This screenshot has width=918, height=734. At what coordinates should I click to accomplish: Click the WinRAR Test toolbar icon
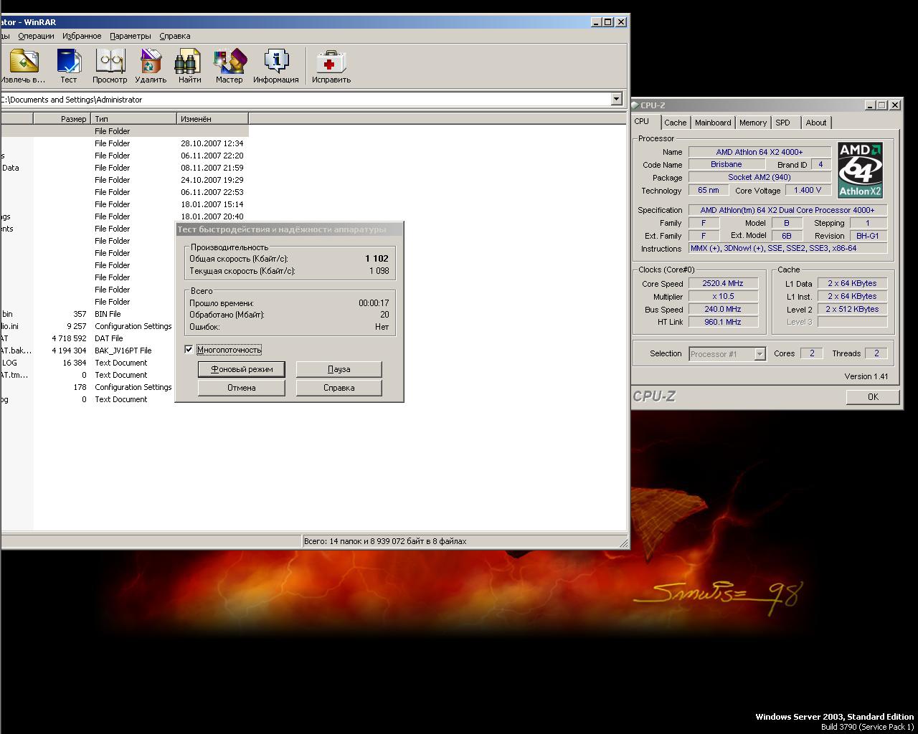click(x=69, y=66)
